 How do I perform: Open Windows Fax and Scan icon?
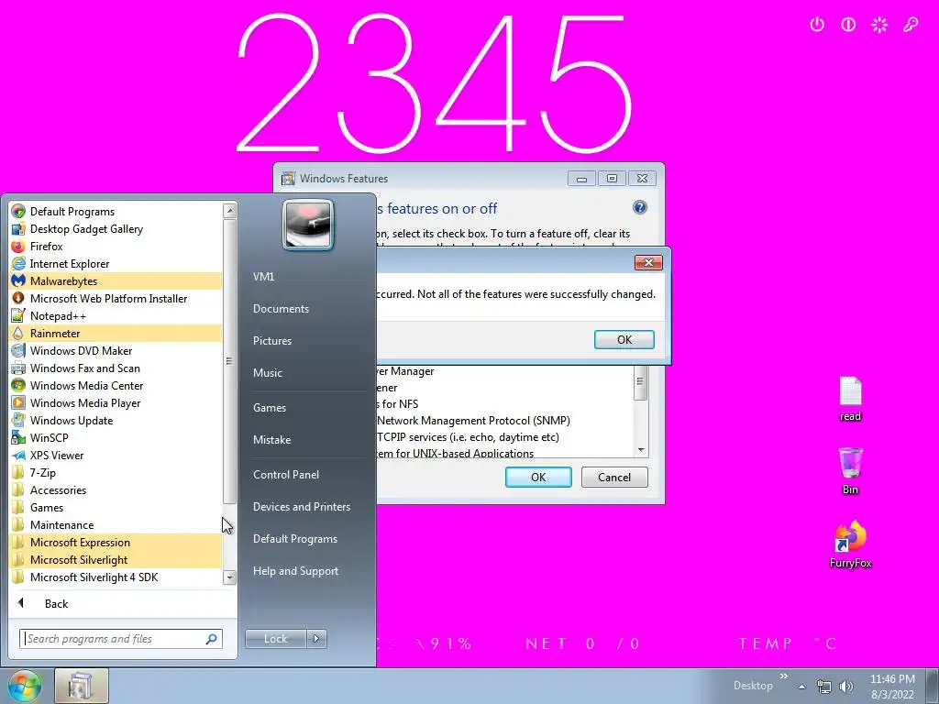18,368
